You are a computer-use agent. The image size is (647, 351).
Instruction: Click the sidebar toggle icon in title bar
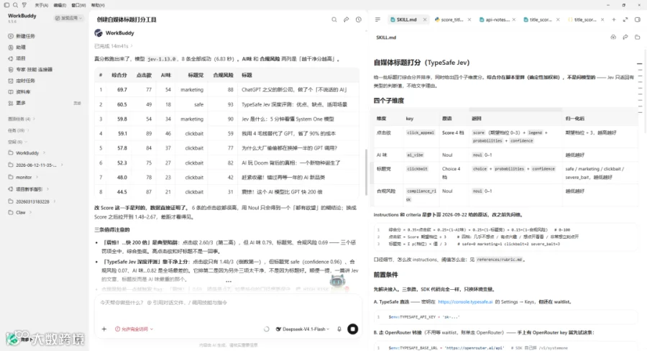click(6, 5)
